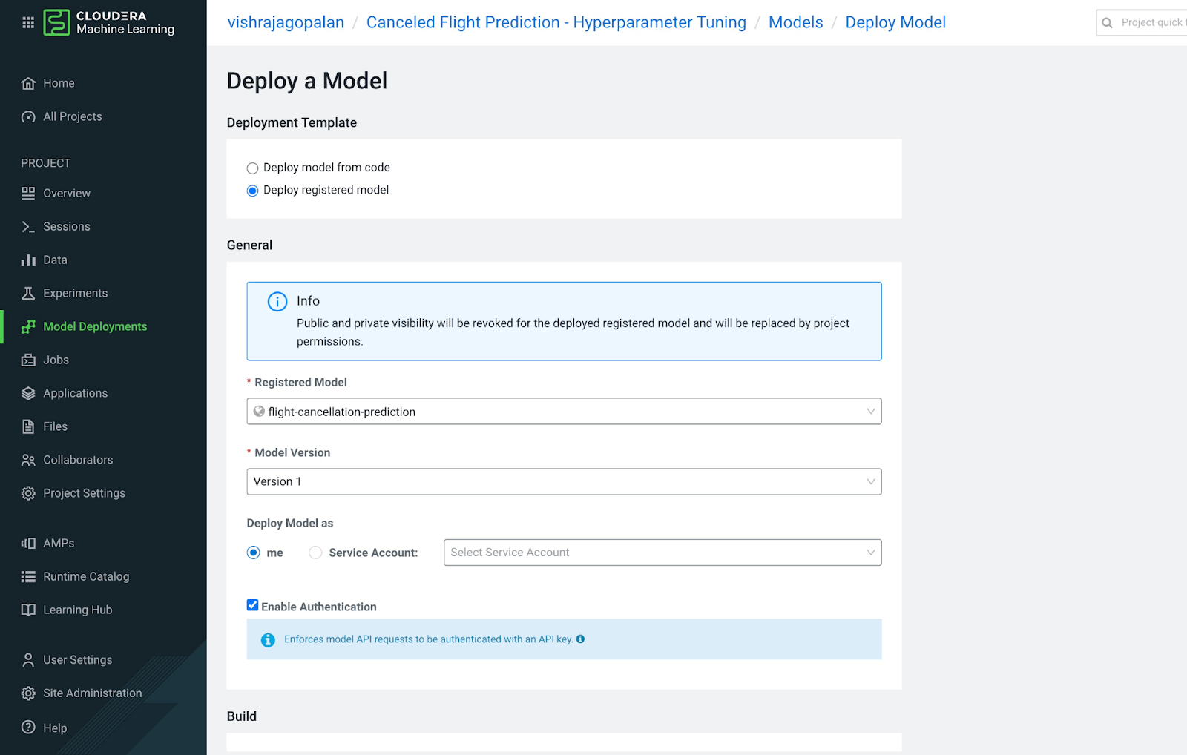Select Deploy model from code option
Viewport: 1187px width, 755px height.
tap(252, 168)
